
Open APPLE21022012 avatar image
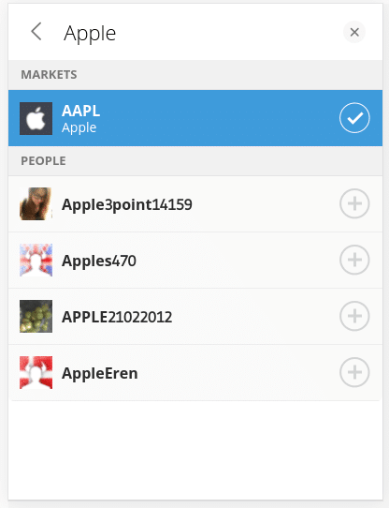(36, 316)
